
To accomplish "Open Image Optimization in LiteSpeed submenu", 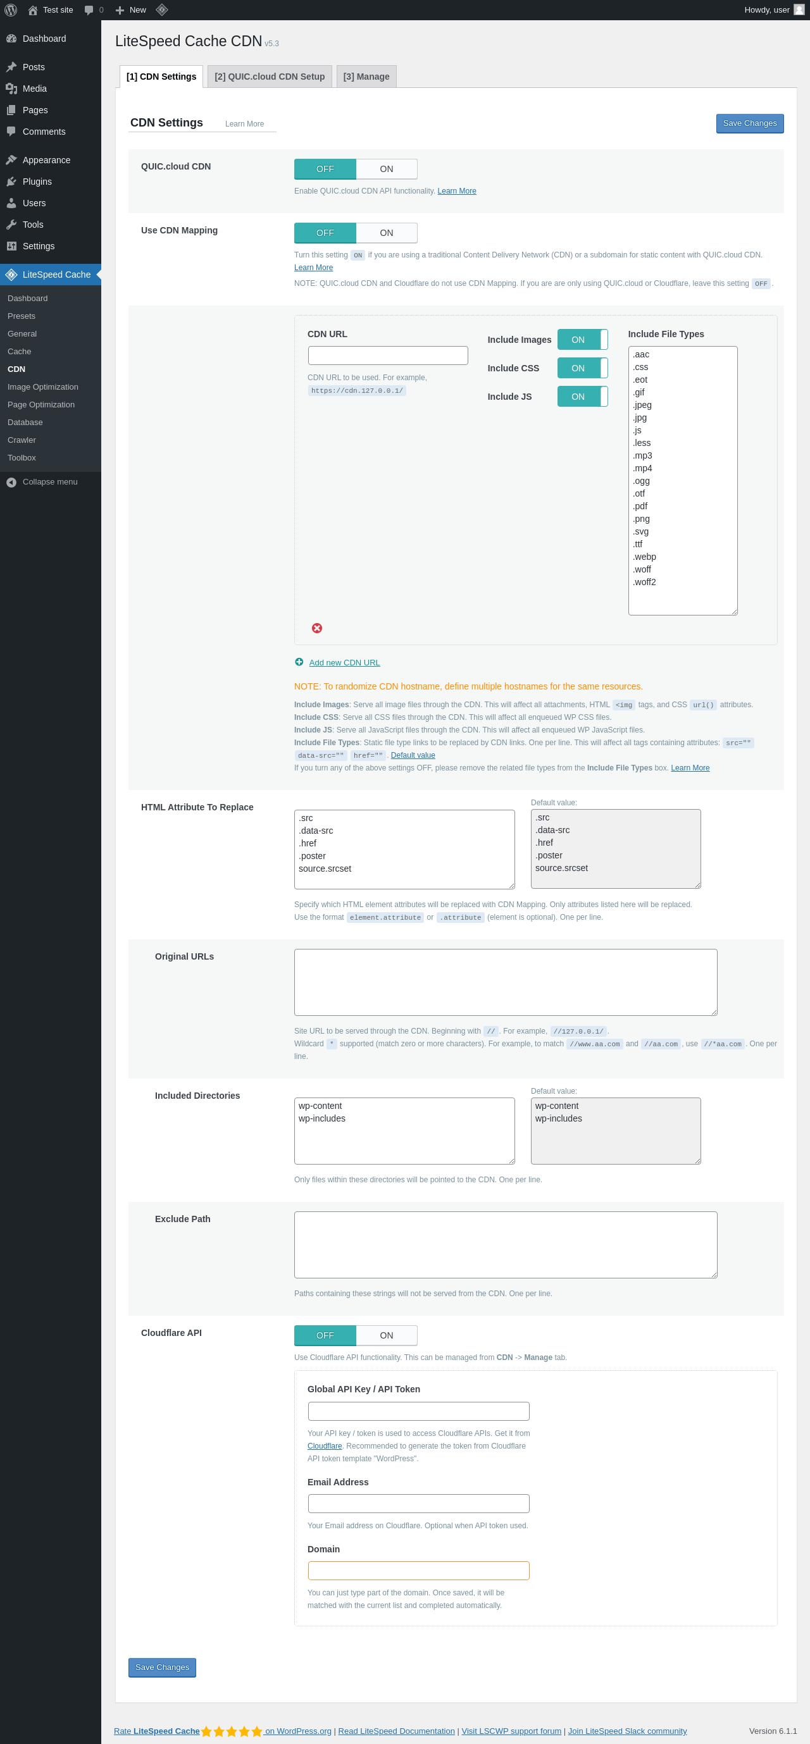I will point(42,387).
